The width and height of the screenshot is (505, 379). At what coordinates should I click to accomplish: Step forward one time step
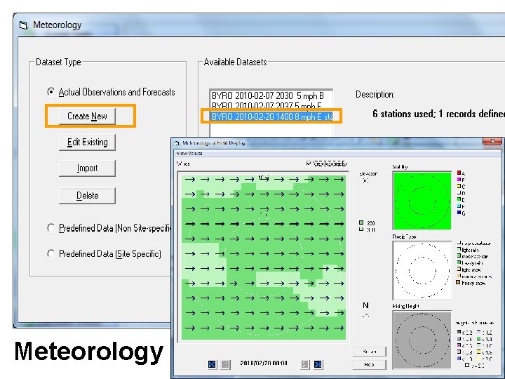[304, 364]
